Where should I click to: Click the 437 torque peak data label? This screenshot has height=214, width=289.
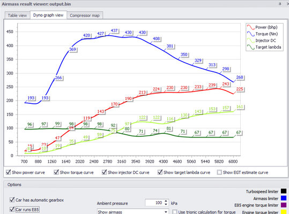[x=114, y=30]
